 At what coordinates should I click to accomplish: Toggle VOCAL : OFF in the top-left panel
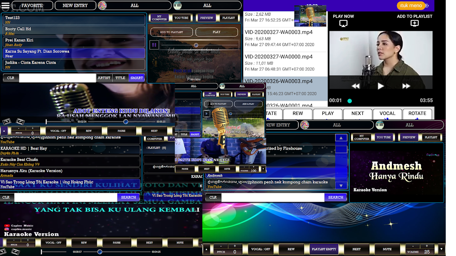pos(58,131)
